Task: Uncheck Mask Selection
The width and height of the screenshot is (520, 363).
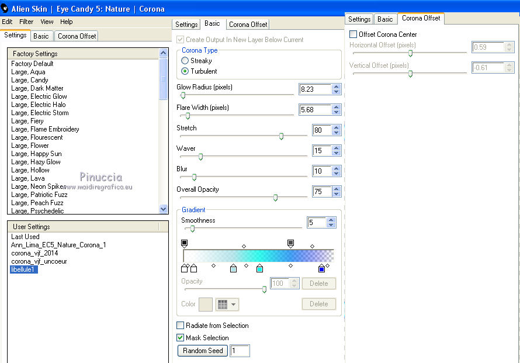Action: [180, 337]
